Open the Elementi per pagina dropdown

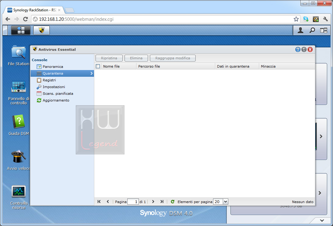[226, 202]
